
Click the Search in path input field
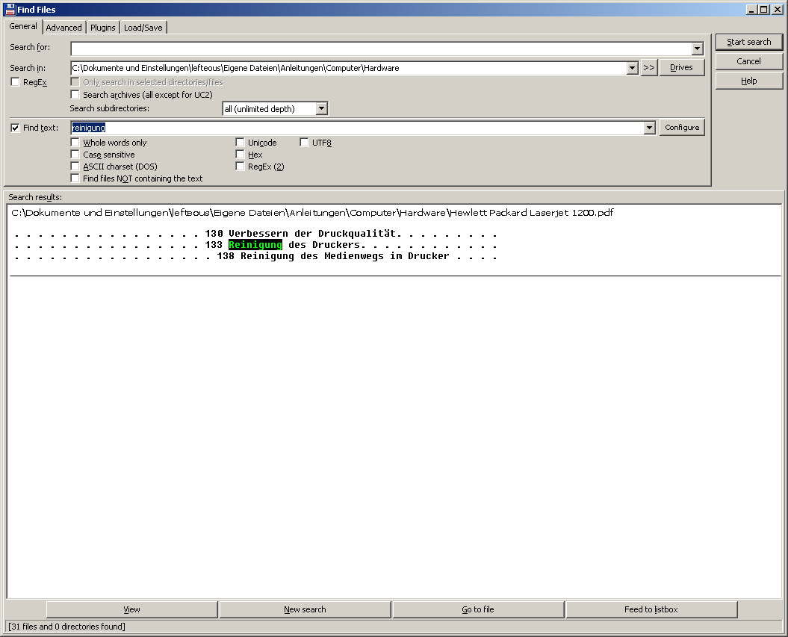[x=349, y=68]
